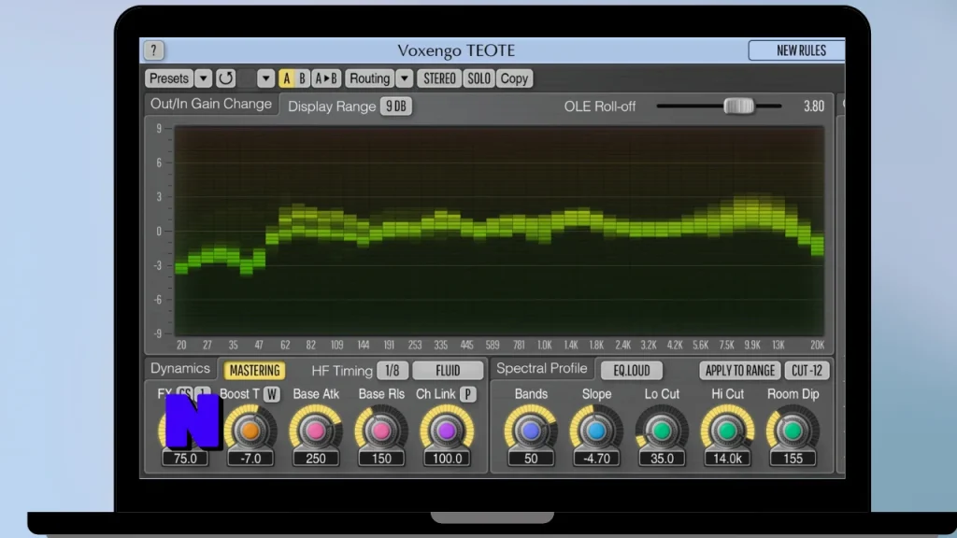
Task: Select the Spectral Profile panel label
Action: coord(541,368)
